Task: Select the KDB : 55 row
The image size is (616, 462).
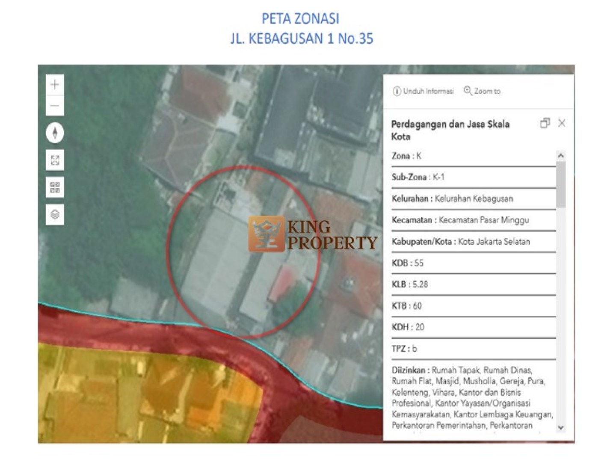Action: 473,263
